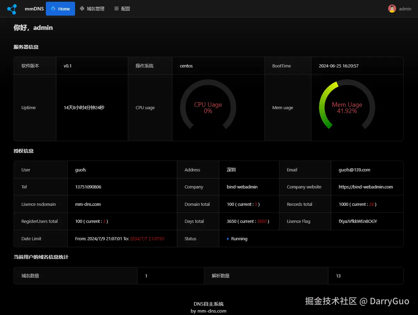
Task: Click the Company website label cell
Action: (x=305, y=187)
